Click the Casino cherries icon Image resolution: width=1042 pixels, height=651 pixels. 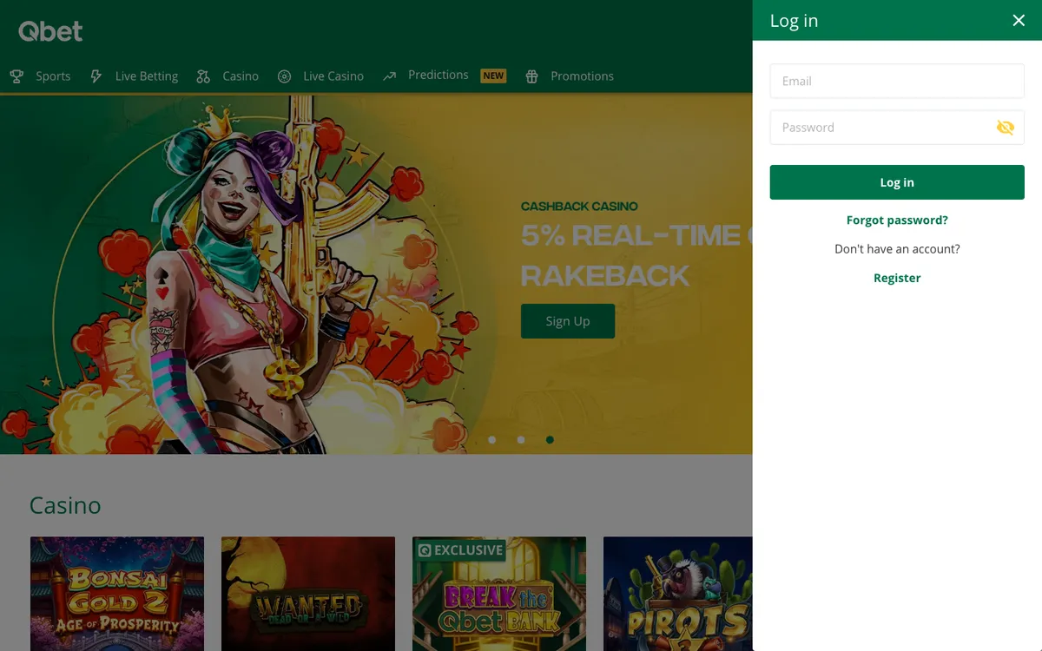pos(203,76)
